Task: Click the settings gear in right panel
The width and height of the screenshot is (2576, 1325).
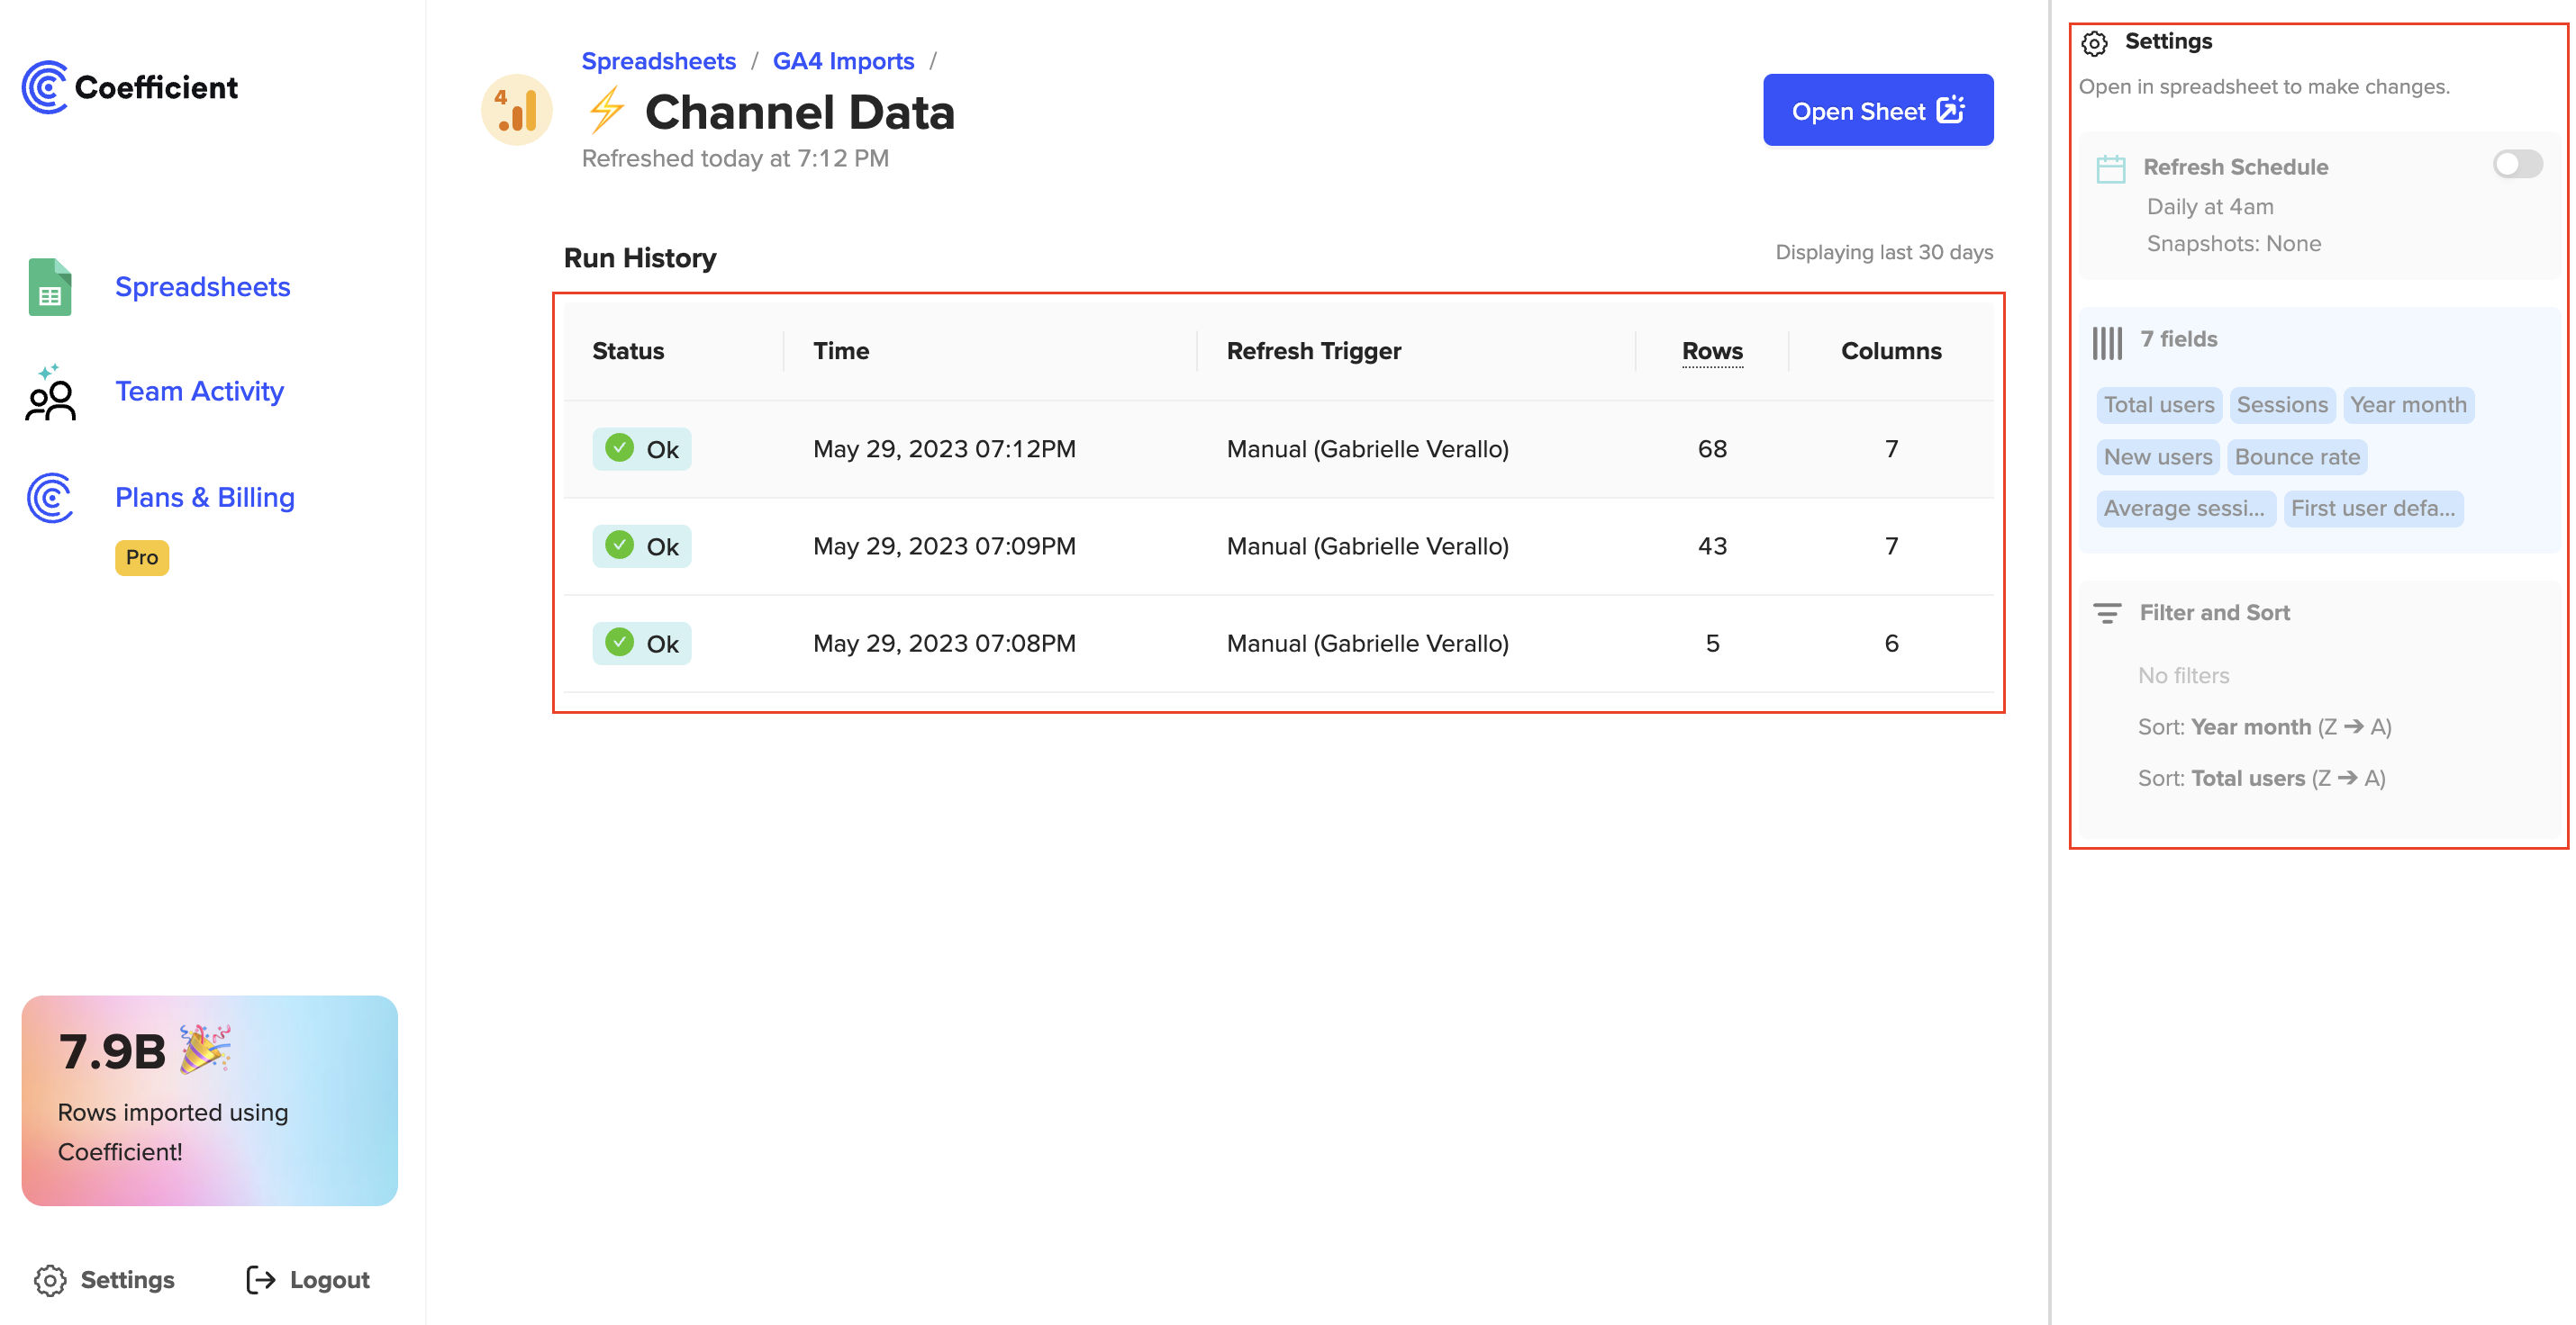Action: [x=2094, y=43]
